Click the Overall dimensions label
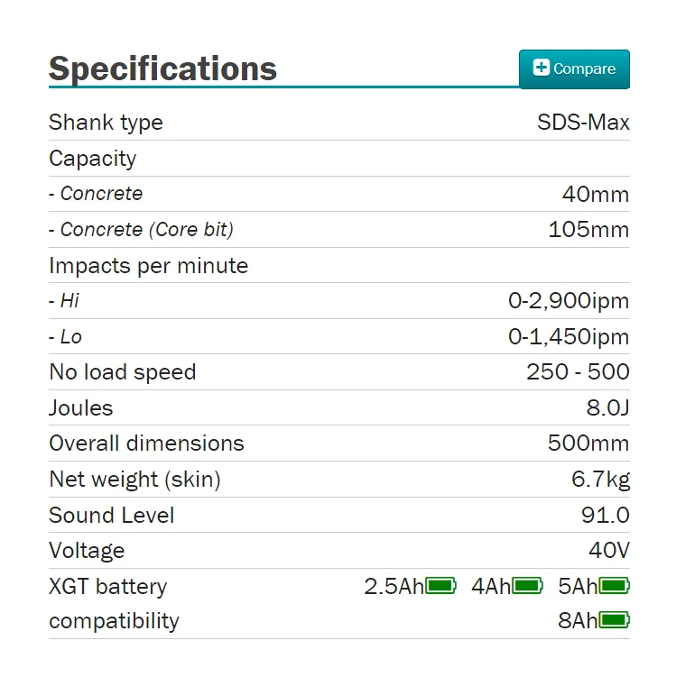 point(146,444)
